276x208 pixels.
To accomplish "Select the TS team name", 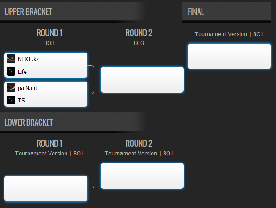I will point(21,101).
